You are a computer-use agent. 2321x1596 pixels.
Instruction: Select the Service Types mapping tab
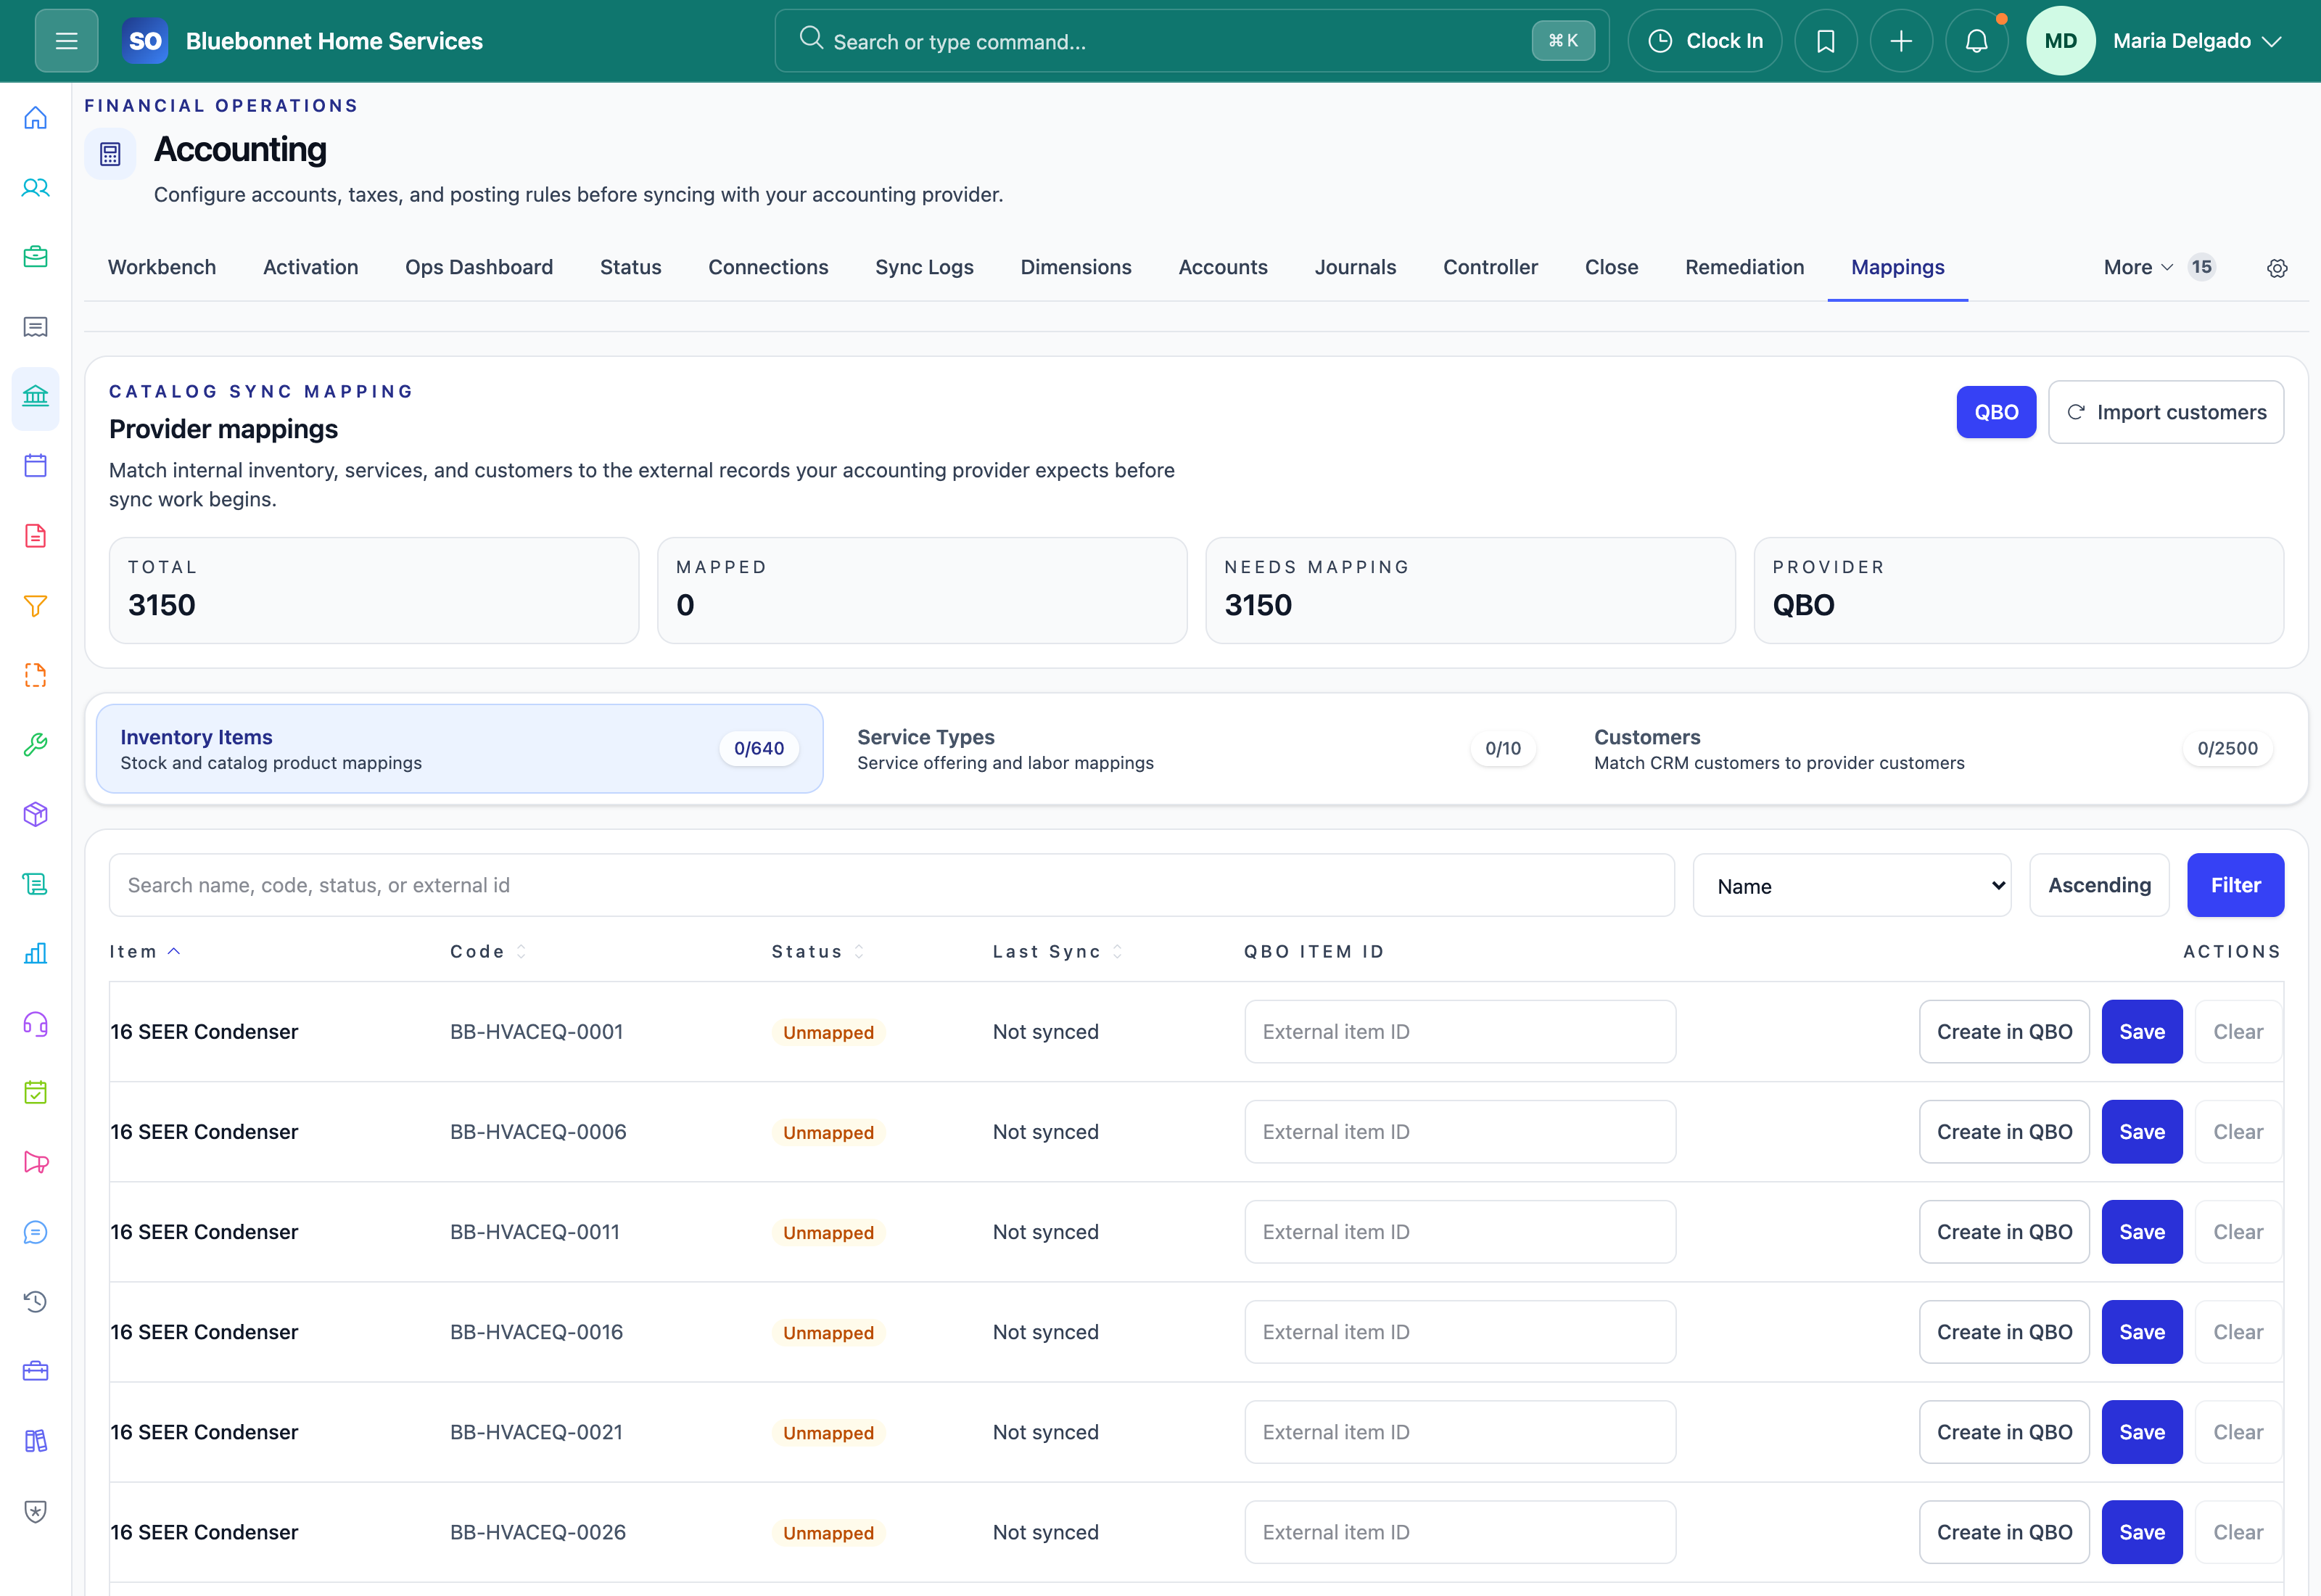click(x=1197, y=749)
